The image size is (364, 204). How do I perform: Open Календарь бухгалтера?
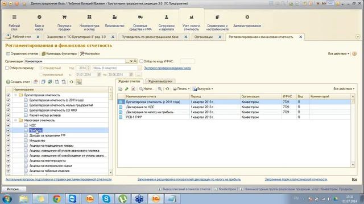[x=59, y=54]
